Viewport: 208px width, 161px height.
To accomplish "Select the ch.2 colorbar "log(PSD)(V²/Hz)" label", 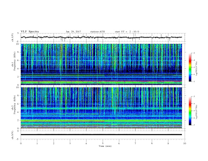I will (196, 112).
